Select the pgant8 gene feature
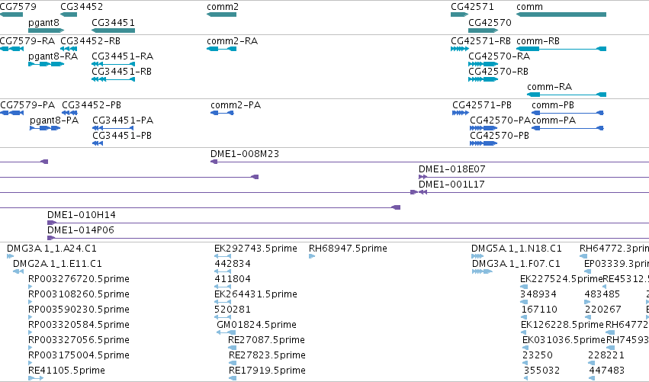 coord(46,30)
